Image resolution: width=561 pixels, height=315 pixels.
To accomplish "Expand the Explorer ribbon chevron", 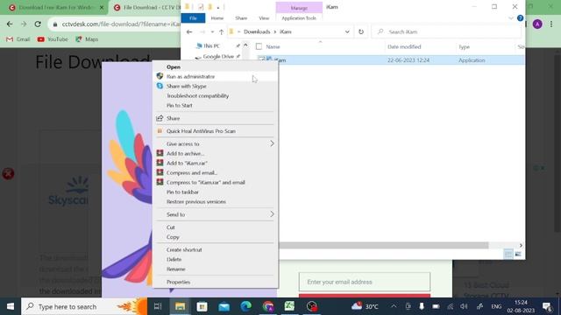I will click(511, 18).
